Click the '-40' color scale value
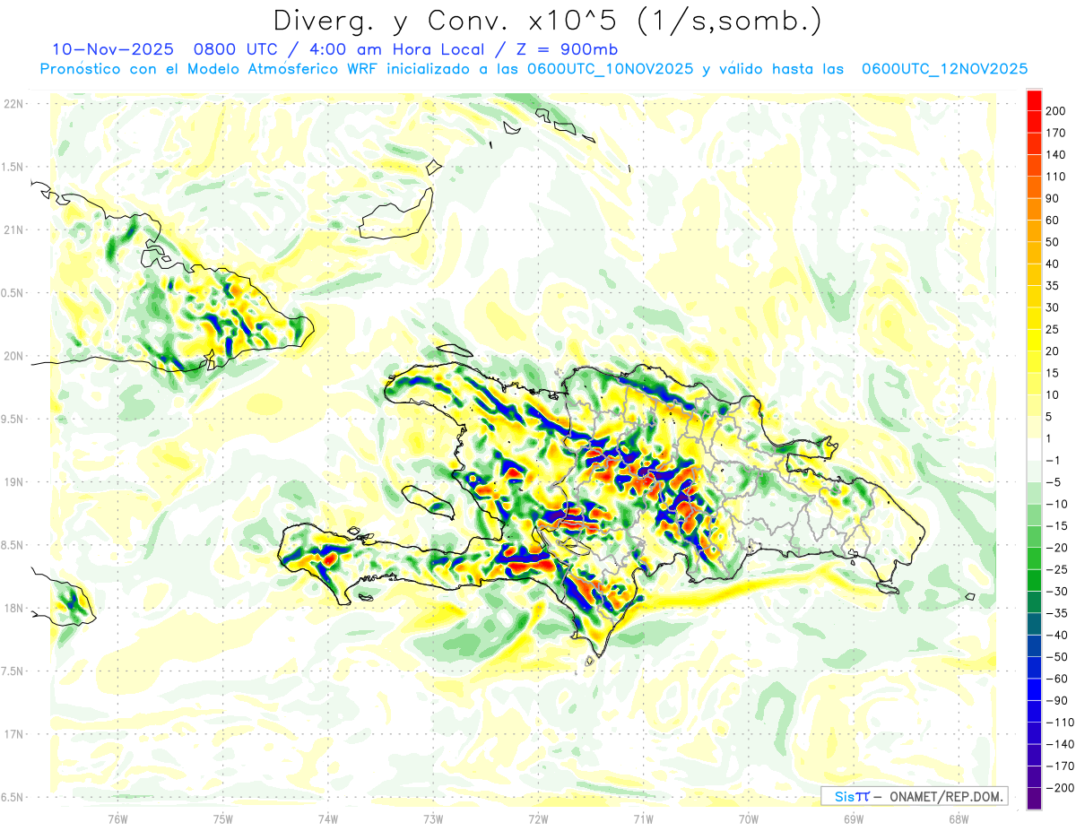The image size is (1076, 831). pos(1058,635)
